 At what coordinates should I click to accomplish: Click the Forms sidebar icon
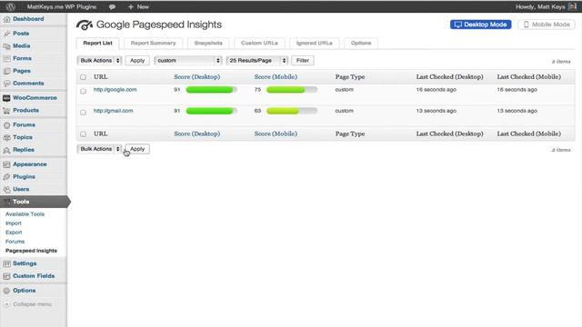pos(6,58)
